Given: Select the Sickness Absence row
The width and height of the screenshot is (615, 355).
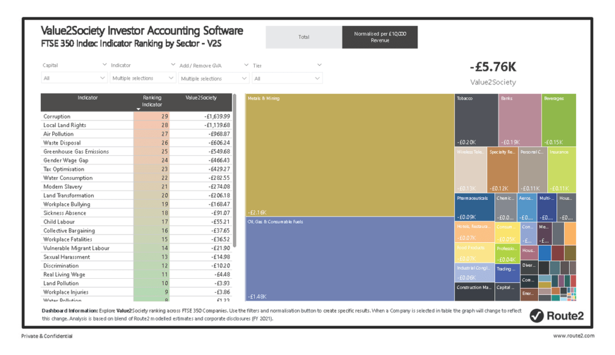Looking at the screenshot, I should click(136, 213).
